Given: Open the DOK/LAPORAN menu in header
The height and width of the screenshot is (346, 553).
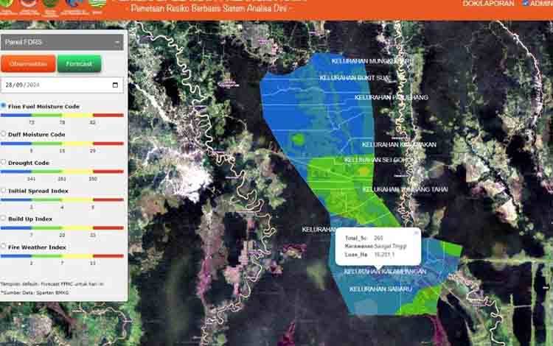Looking at the screenshot, I should (488, 3).
